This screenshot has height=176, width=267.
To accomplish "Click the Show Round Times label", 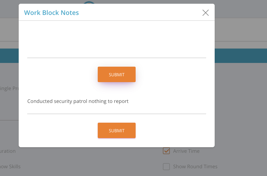I will click(195, 167).
